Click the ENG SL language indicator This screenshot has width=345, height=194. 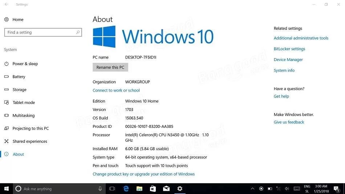307,189
